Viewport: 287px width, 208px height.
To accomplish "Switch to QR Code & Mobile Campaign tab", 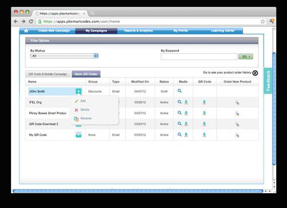I will (x=48, y=74).
